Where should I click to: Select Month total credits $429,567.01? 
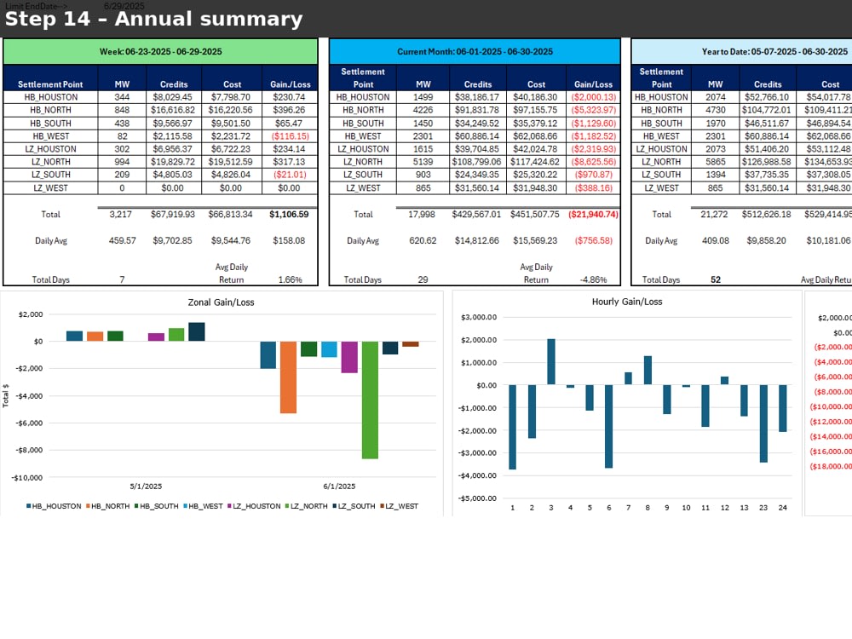click(x=476, y=214)
